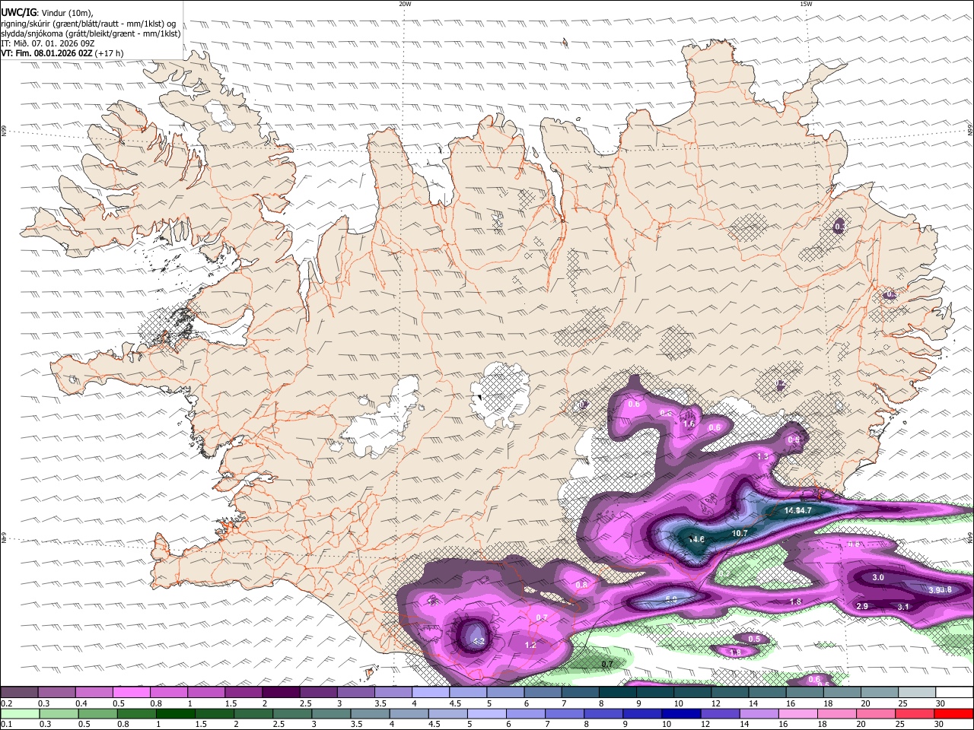Screen dimensions: 974x730
Task: Pick the light pink 16–18 swatch, lower legend
Action: tap(797, 713)
